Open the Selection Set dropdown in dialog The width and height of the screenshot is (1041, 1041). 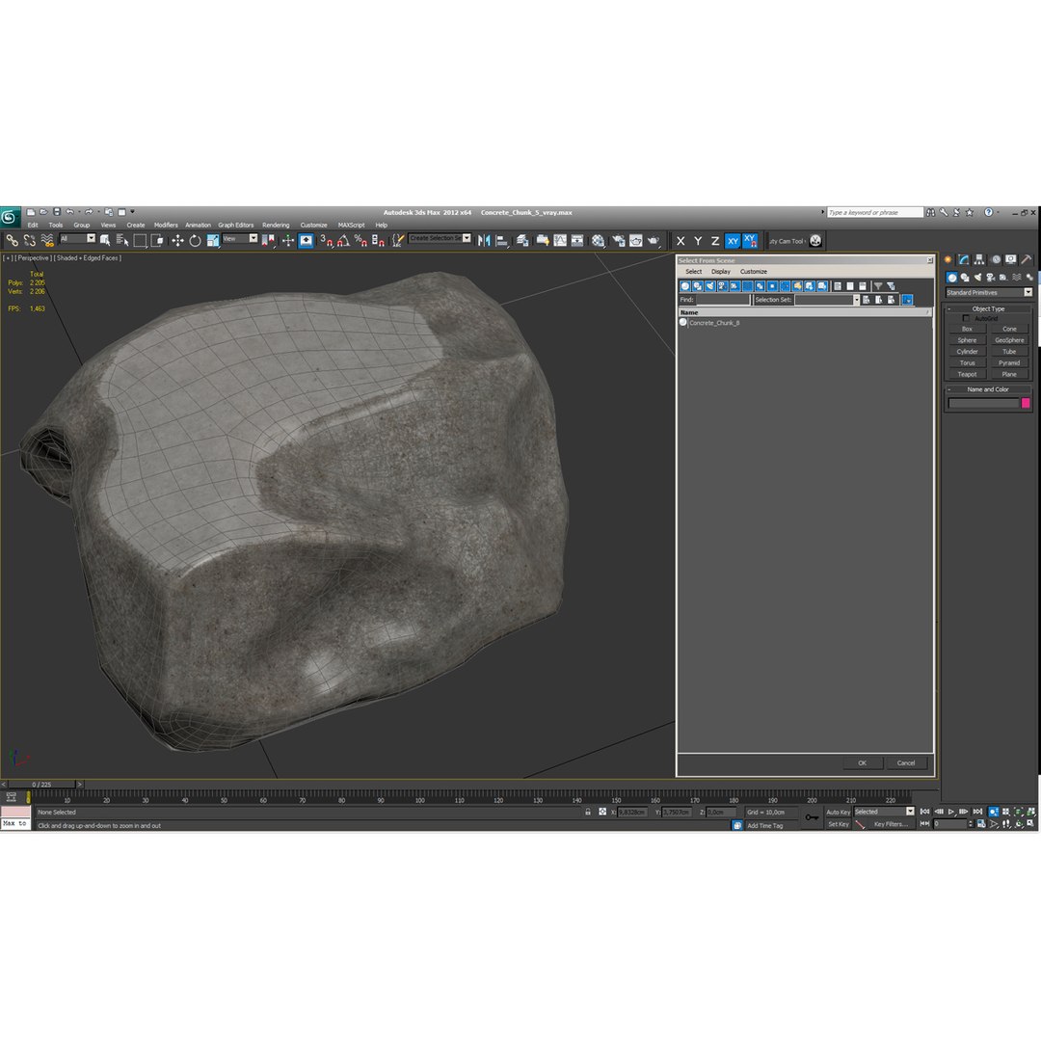[x=827, y=300]
